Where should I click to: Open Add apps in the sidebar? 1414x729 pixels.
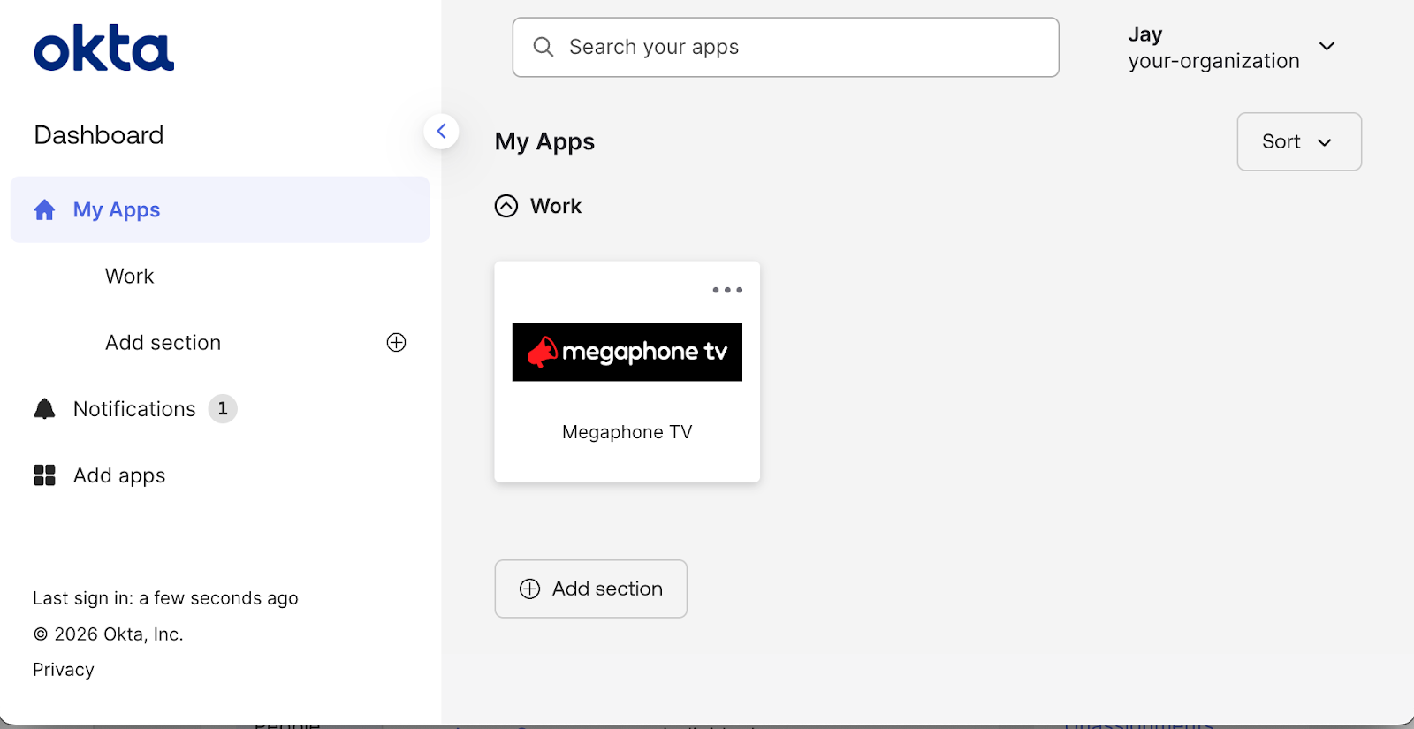[x=119, y=475]
